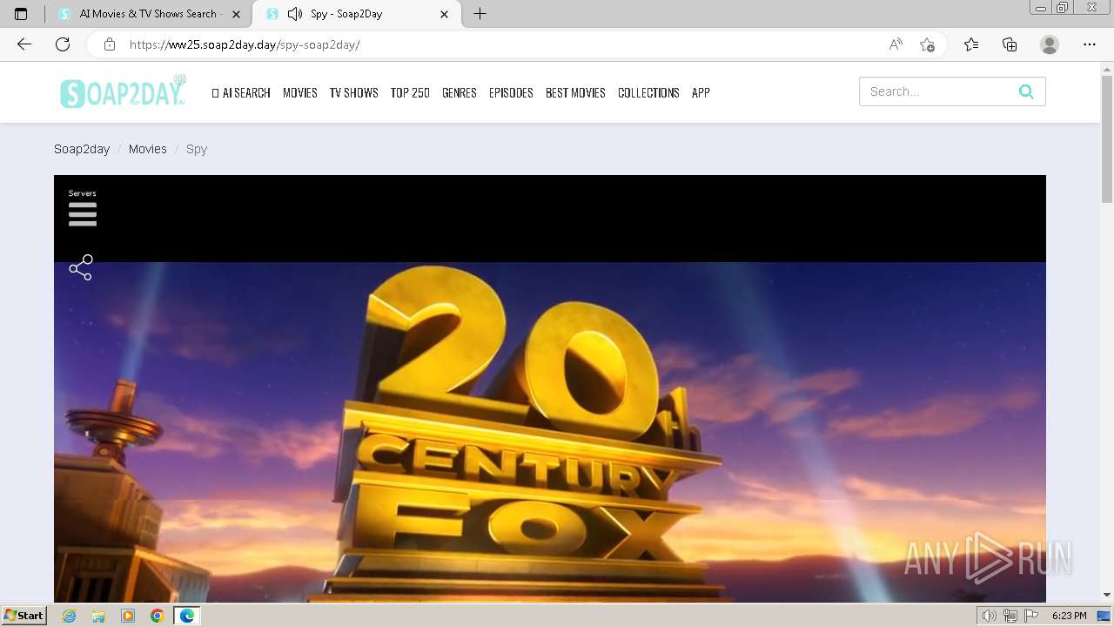Open the MOVIES menu item

point(300,92)
